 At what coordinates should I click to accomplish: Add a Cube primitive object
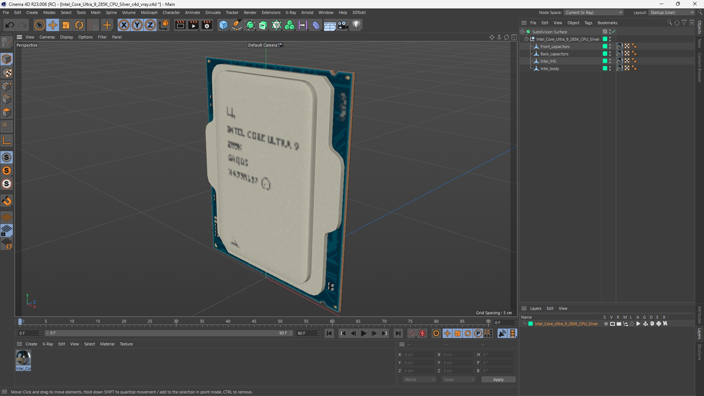point(223,25)
